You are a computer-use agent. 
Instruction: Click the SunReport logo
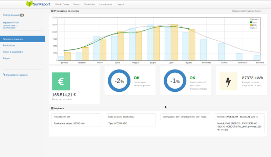[38, 4]
